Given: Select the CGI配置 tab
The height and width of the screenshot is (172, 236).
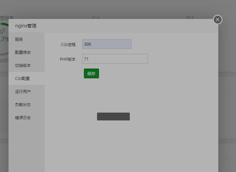Looking at the screenshot, I should tap(27, 79).
